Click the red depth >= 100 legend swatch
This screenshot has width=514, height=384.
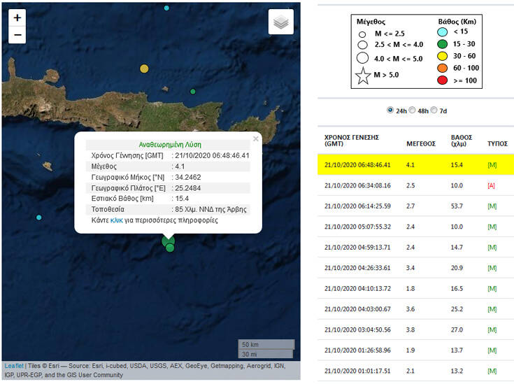442,80
